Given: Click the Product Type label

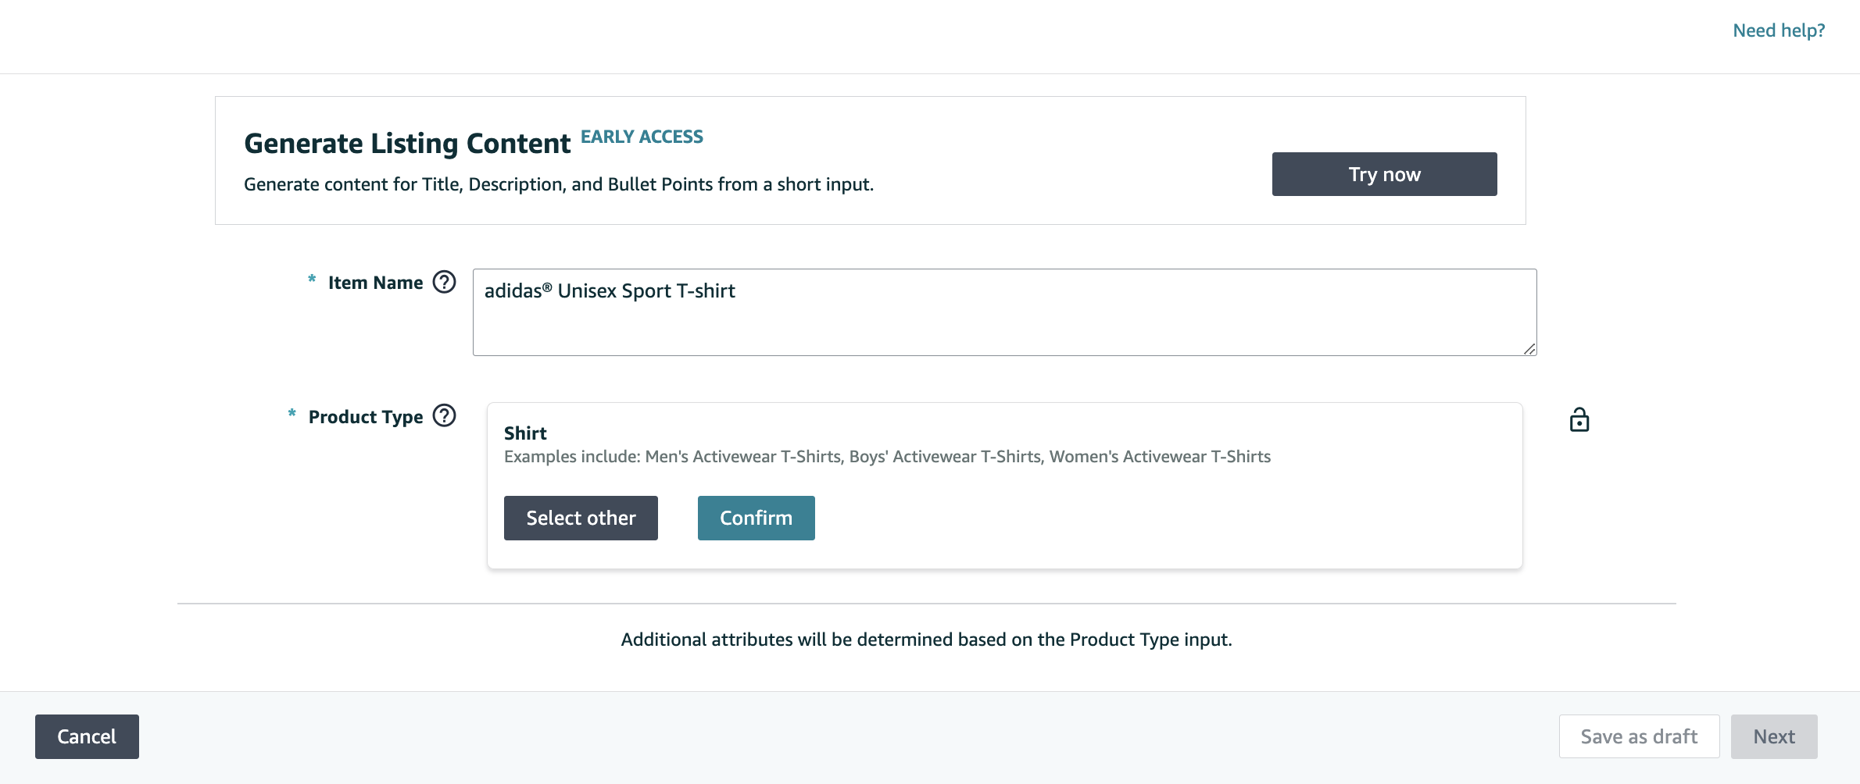Looking at the screenshot, I should (x=364, y=416).
